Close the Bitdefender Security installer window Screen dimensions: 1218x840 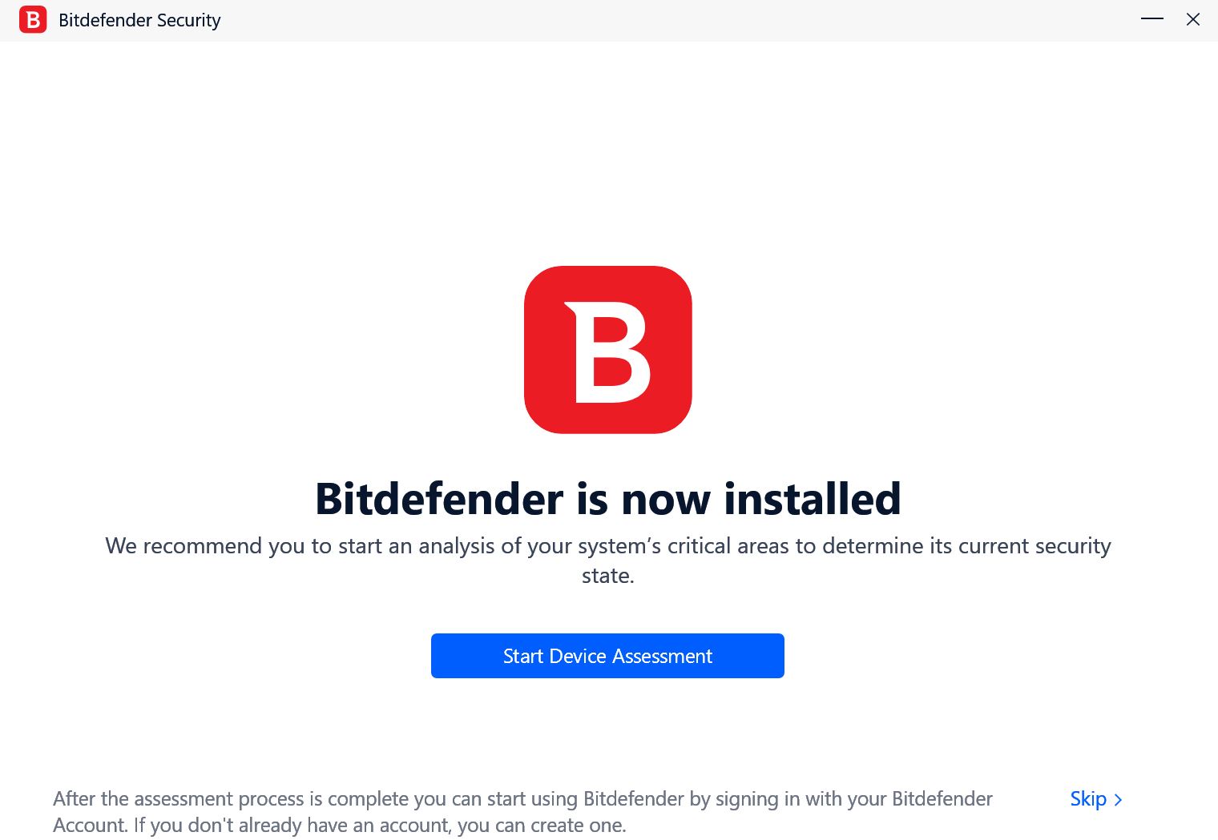pos(1193,19)
